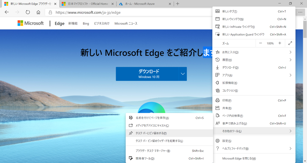Choose Microsoft Edge を閉じる menu entry
The width and height of the screenshot is (307, 163).
pos(254,158)
